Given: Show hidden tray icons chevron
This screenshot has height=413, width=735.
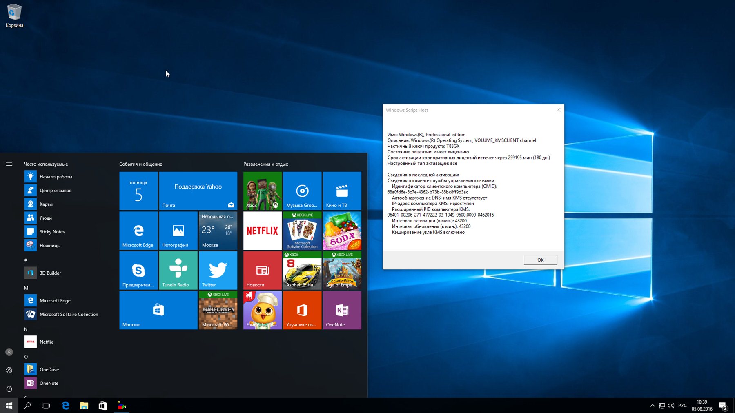Looking at the screenshot, I should (652, 406).
